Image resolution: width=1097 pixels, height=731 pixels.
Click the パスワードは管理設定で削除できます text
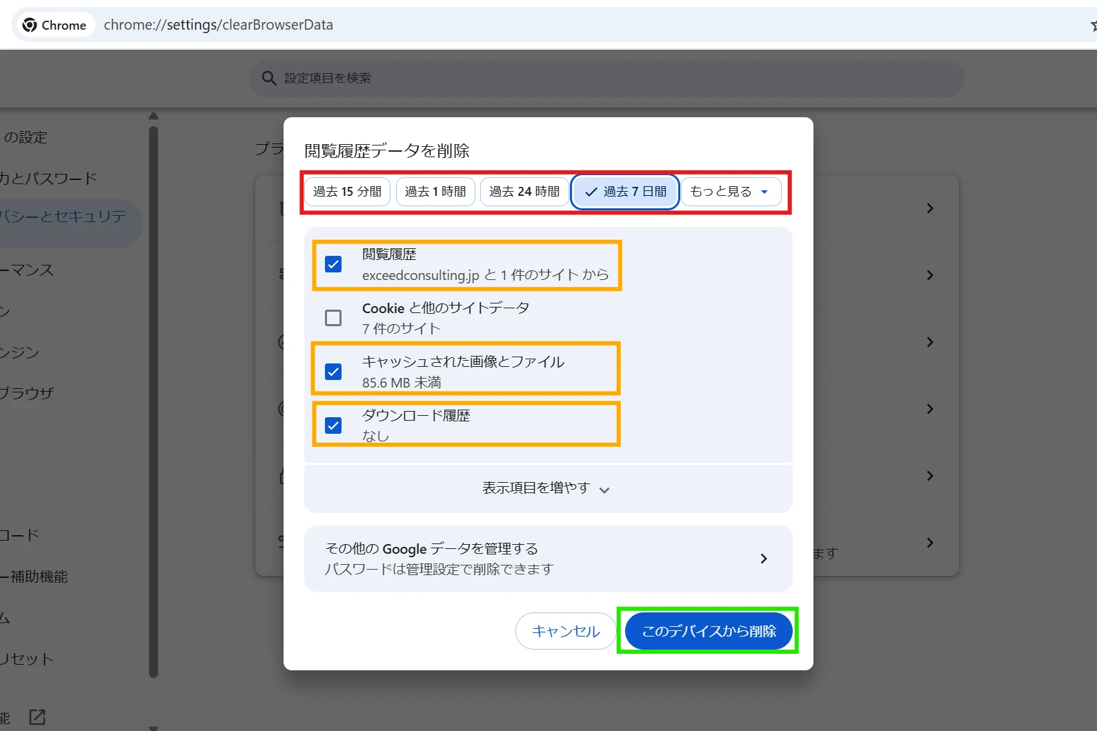point(439,569)
